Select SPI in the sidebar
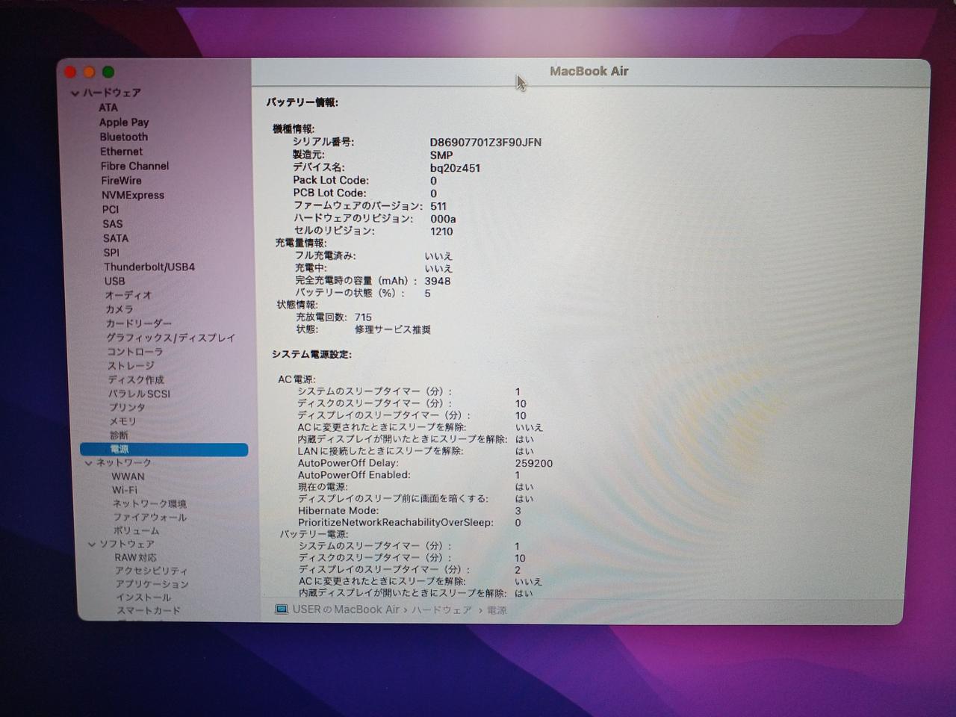956x717 pixels. coord(111,252)
